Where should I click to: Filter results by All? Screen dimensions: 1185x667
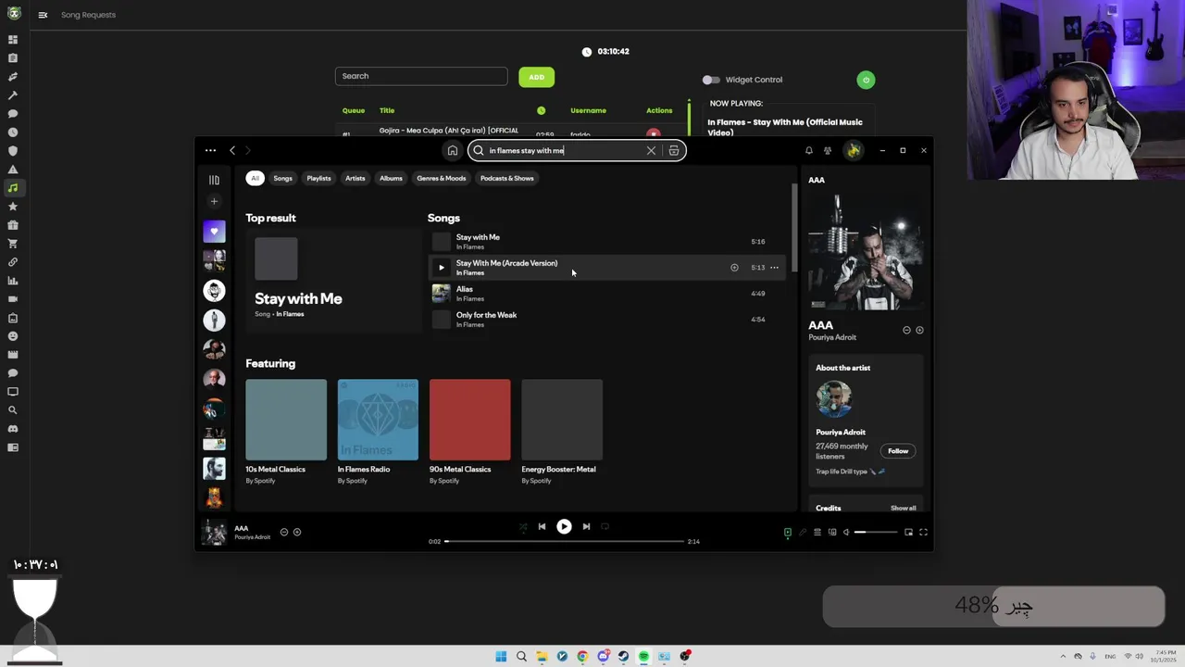[255, 178]
